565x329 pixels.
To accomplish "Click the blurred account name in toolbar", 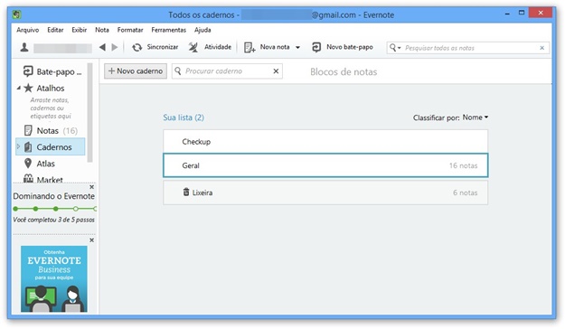I will 62,48.
